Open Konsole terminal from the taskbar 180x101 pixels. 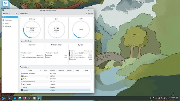click(30, 98)
